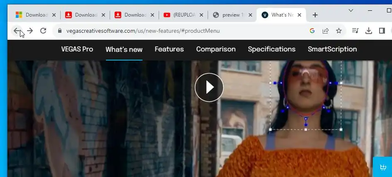Image resolution: width=392 pixels, height=177 pixels.
Task: Open the browser downloads icon
Action: (x=368, y=31)
